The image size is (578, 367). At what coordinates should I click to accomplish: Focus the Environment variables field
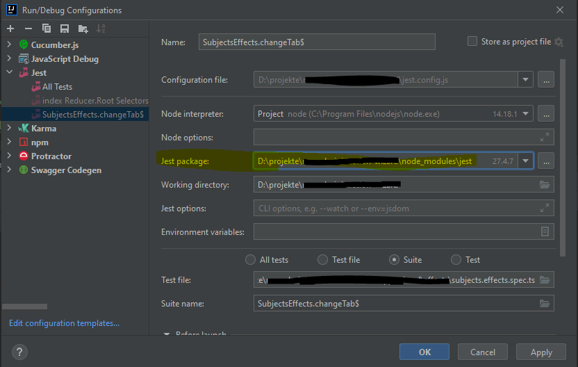[x=404, y=231]
